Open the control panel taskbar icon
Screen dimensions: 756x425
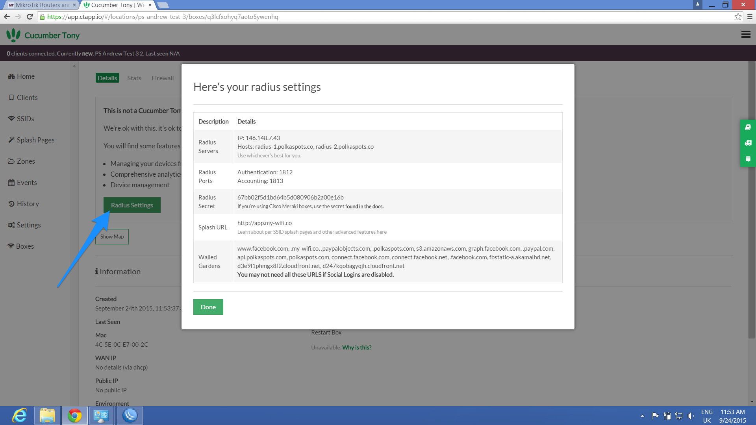[101, 416]
